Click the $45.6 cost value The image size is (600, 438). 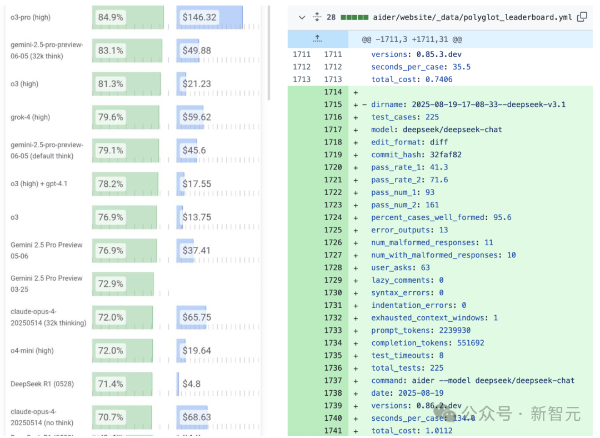tap(194, 151)
